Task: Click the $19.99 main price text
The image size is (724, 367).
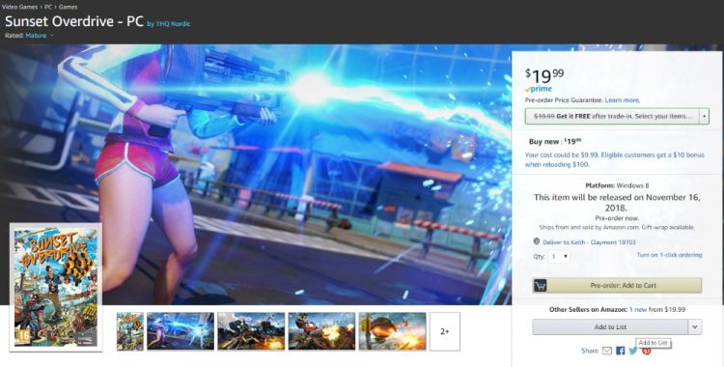Action: click(x=544, y=75)
